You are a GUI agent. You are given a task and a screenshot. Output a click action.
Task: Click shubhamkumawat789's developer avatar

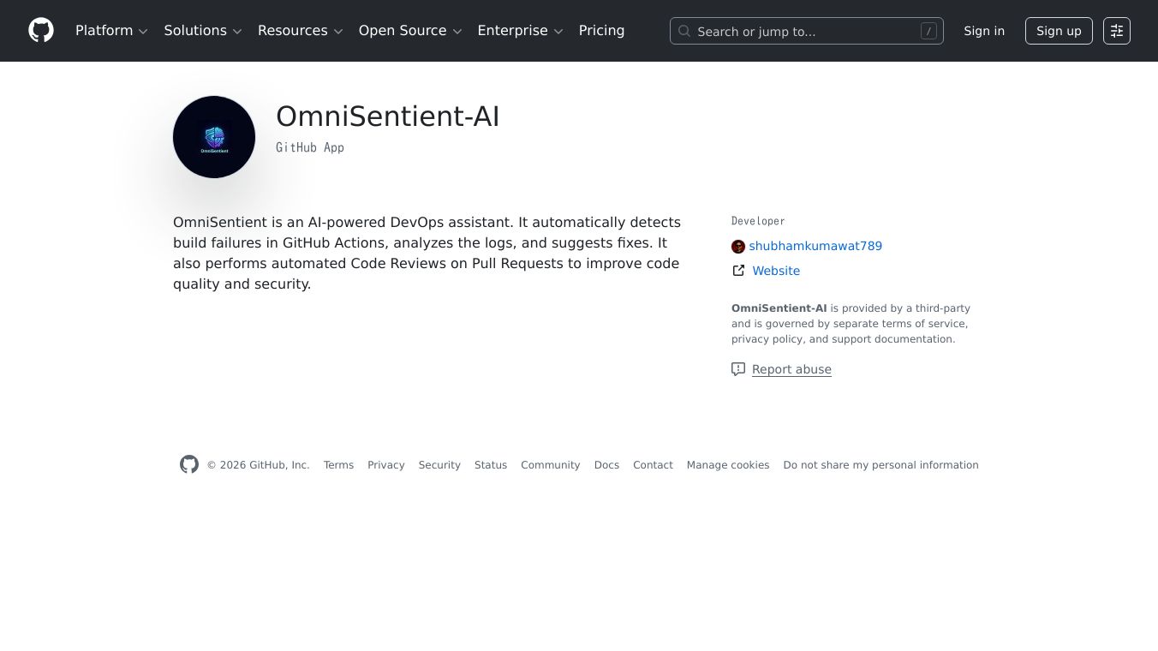(738, 247)
